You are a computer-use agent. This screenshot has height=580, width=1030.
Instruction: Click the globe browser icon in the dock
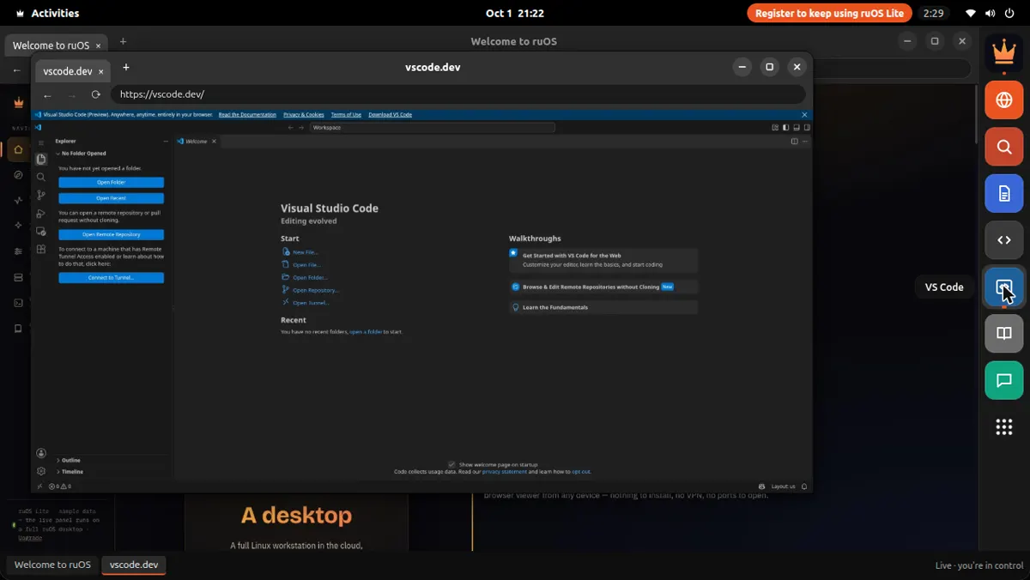tap(1003, 100)
